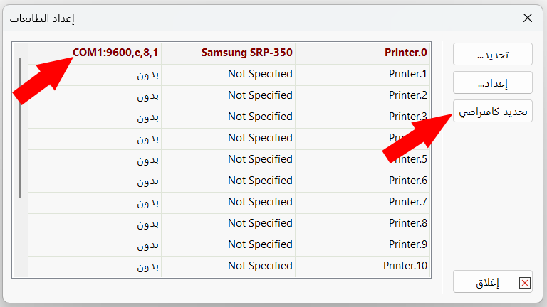
Task: Click the vertical scrollbar of the printer list
Action: click(x=21, y=128)
